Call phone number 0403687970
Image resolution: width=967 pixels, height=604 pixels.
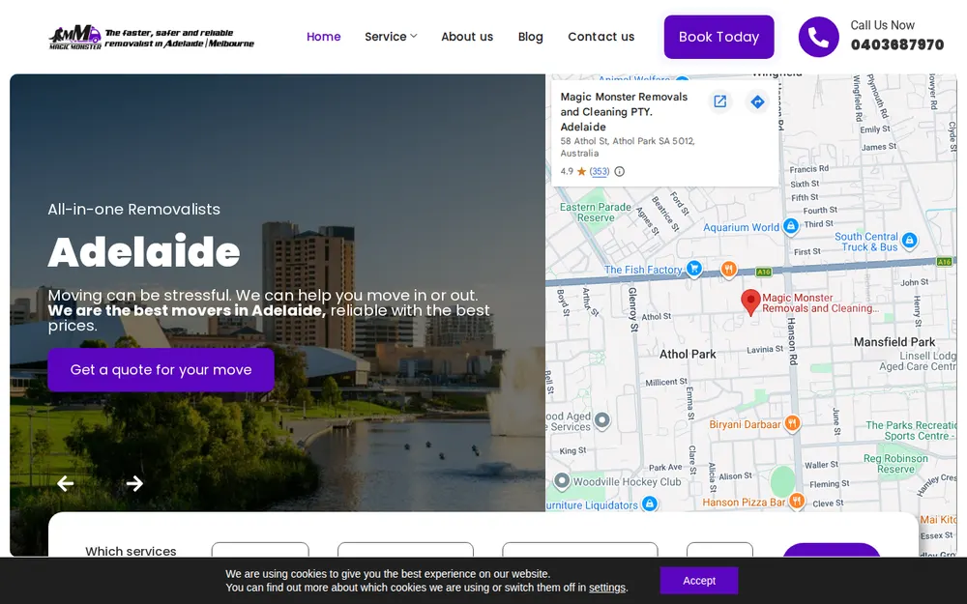click(x=897, y=45)
